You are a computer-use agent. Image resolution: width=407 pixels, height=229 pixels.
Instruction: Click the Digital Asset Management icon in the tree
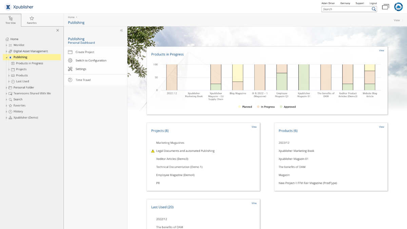[x=11, y=51]
